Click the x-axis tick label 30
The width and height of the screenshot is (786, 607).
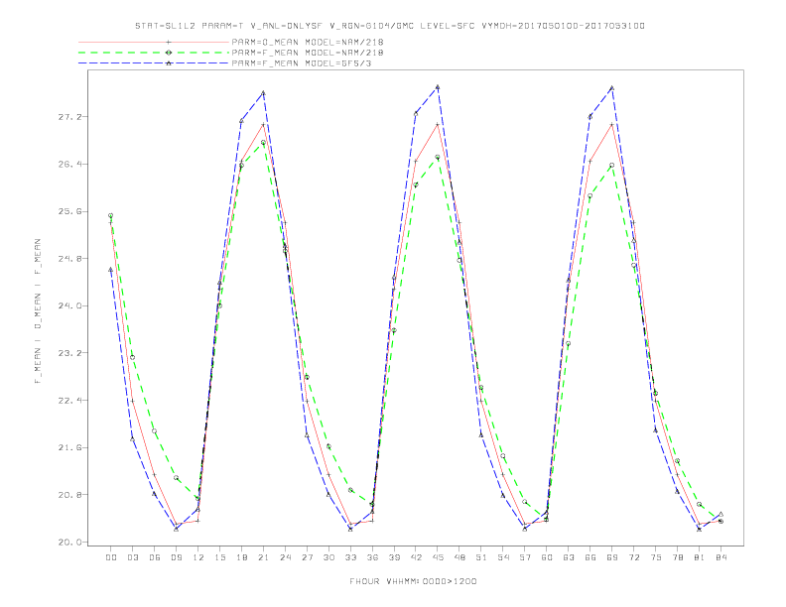click(328, 557)
